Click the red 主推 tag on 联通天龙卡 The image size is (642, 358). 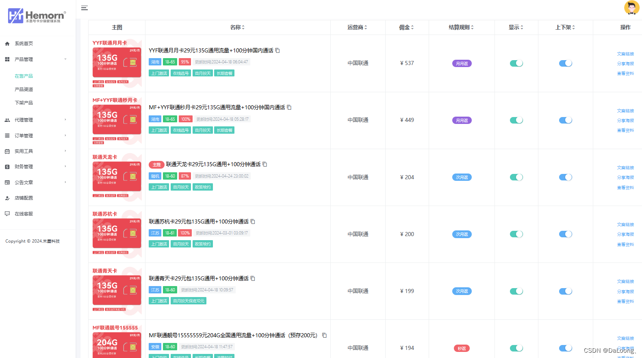156,165
